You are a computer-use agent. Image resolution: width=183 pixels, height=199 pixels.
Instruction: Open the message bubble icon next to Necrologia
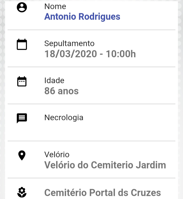coord(22,118)
